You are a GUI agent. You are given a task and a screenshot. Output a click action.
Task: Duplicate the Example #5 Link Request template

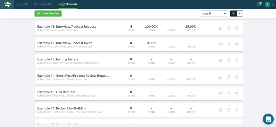[229, 93]
